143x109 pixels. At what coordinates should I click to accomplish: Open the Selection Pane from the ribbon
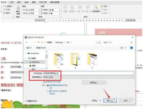(96, 9)
